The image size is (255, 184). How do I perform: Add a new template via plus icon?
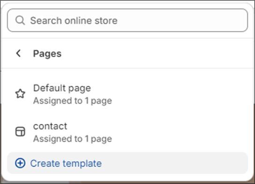click(x=20, y=163)
